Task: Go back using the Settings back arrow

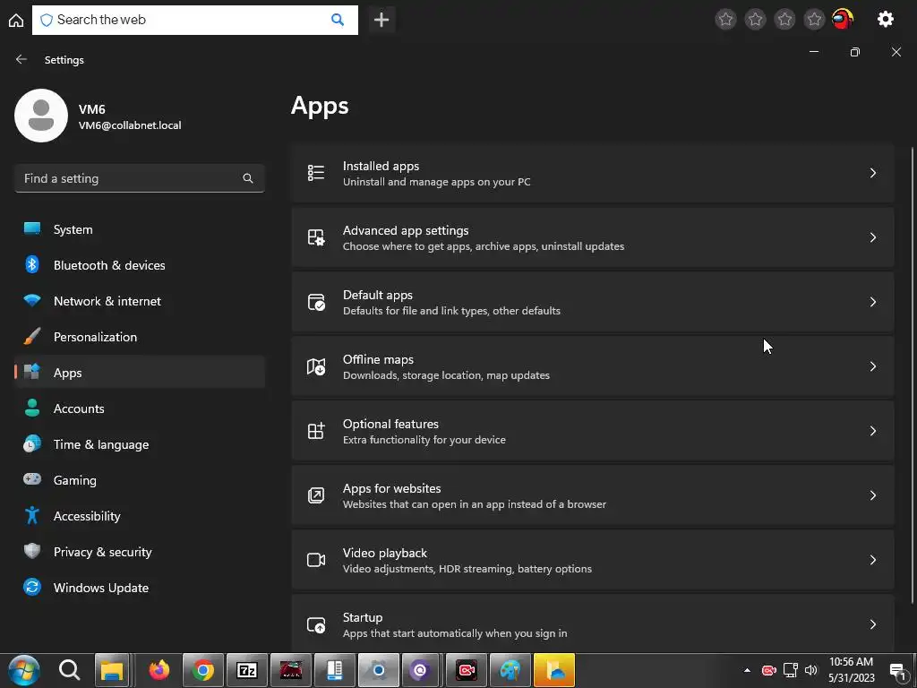Action: coord(21,60)
